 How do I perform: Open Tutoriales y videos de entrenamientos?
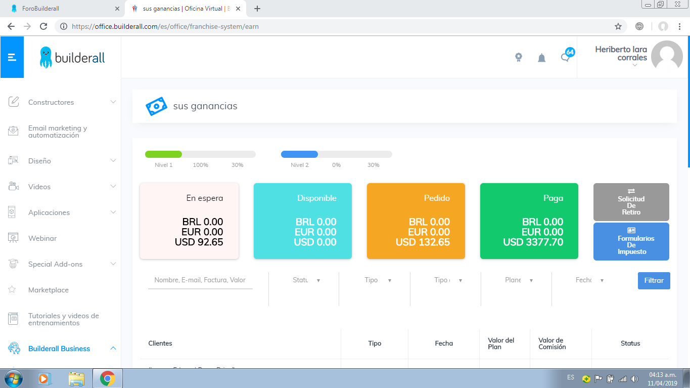click(x=64, y=319)
